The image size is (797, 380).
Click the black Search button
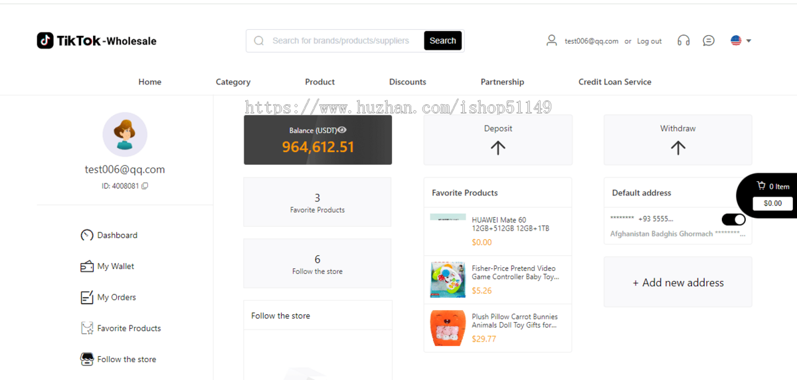[x=442, y=41]
